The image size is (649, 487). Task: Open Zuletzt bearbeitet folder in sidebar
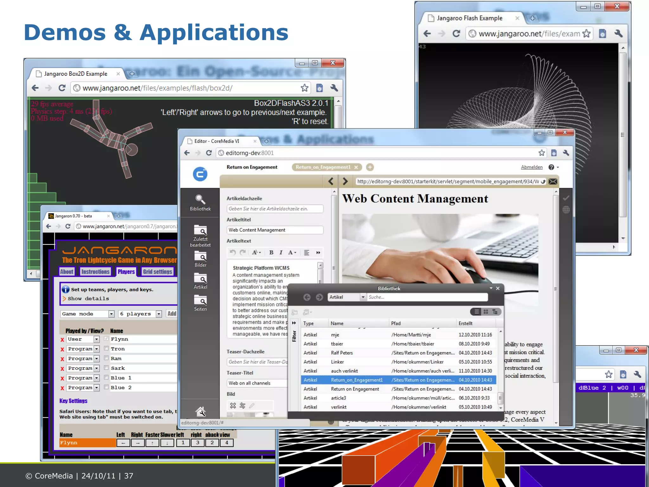pos(200,230)
